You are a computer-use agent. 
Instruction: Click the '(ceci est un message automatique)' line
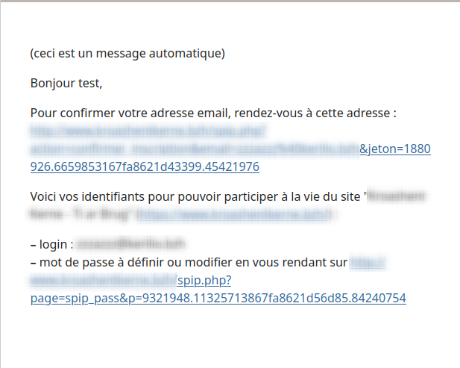tap(127, 54)
